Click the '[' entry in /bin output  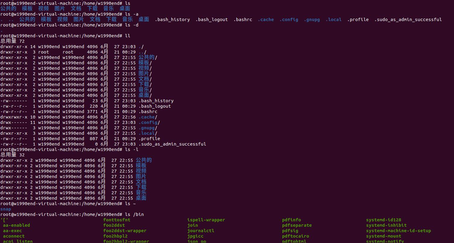(5, 220)
